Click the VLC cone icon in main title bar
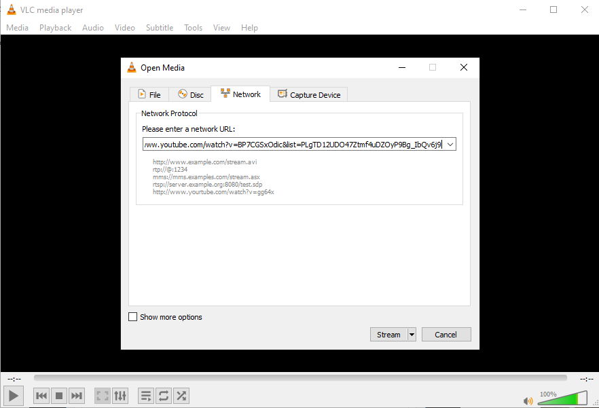Screen dimensions: 599x408 pos(12,10)
